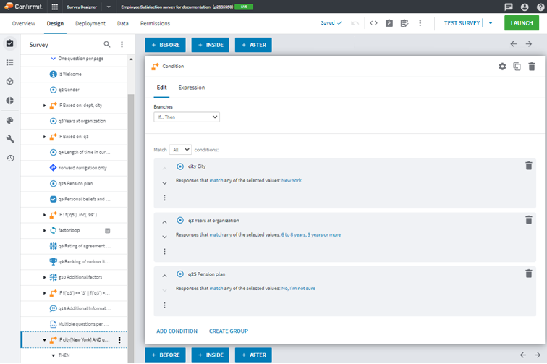
Task: Delete the q25 Pension plan condition
Action: point(529,274)
